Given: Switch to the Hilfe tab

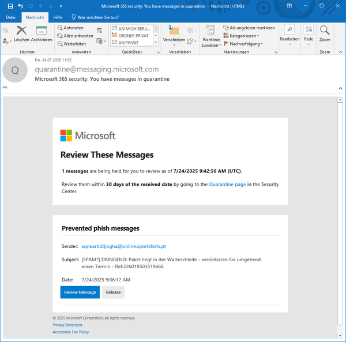Looking at the screenshot, I should click(58, 17).
